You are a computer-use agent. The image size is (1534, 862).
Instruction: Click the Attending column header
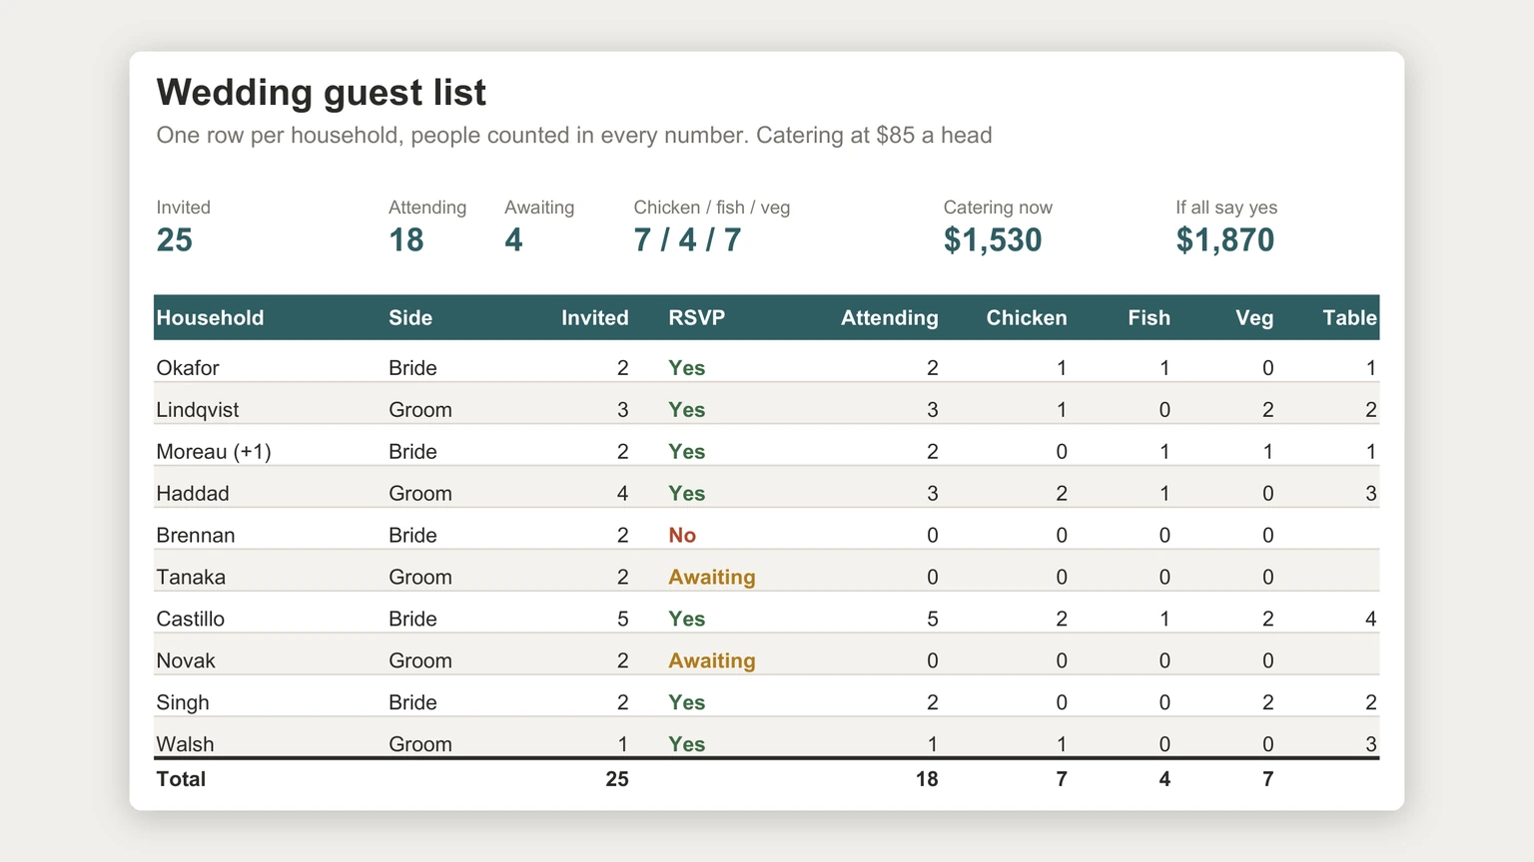[x=890, y=317]
